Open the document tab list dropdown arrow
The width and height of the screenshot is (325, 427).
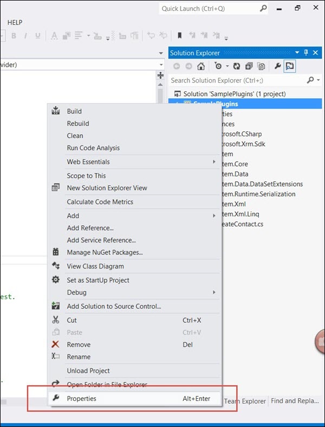tap(161, 53)
